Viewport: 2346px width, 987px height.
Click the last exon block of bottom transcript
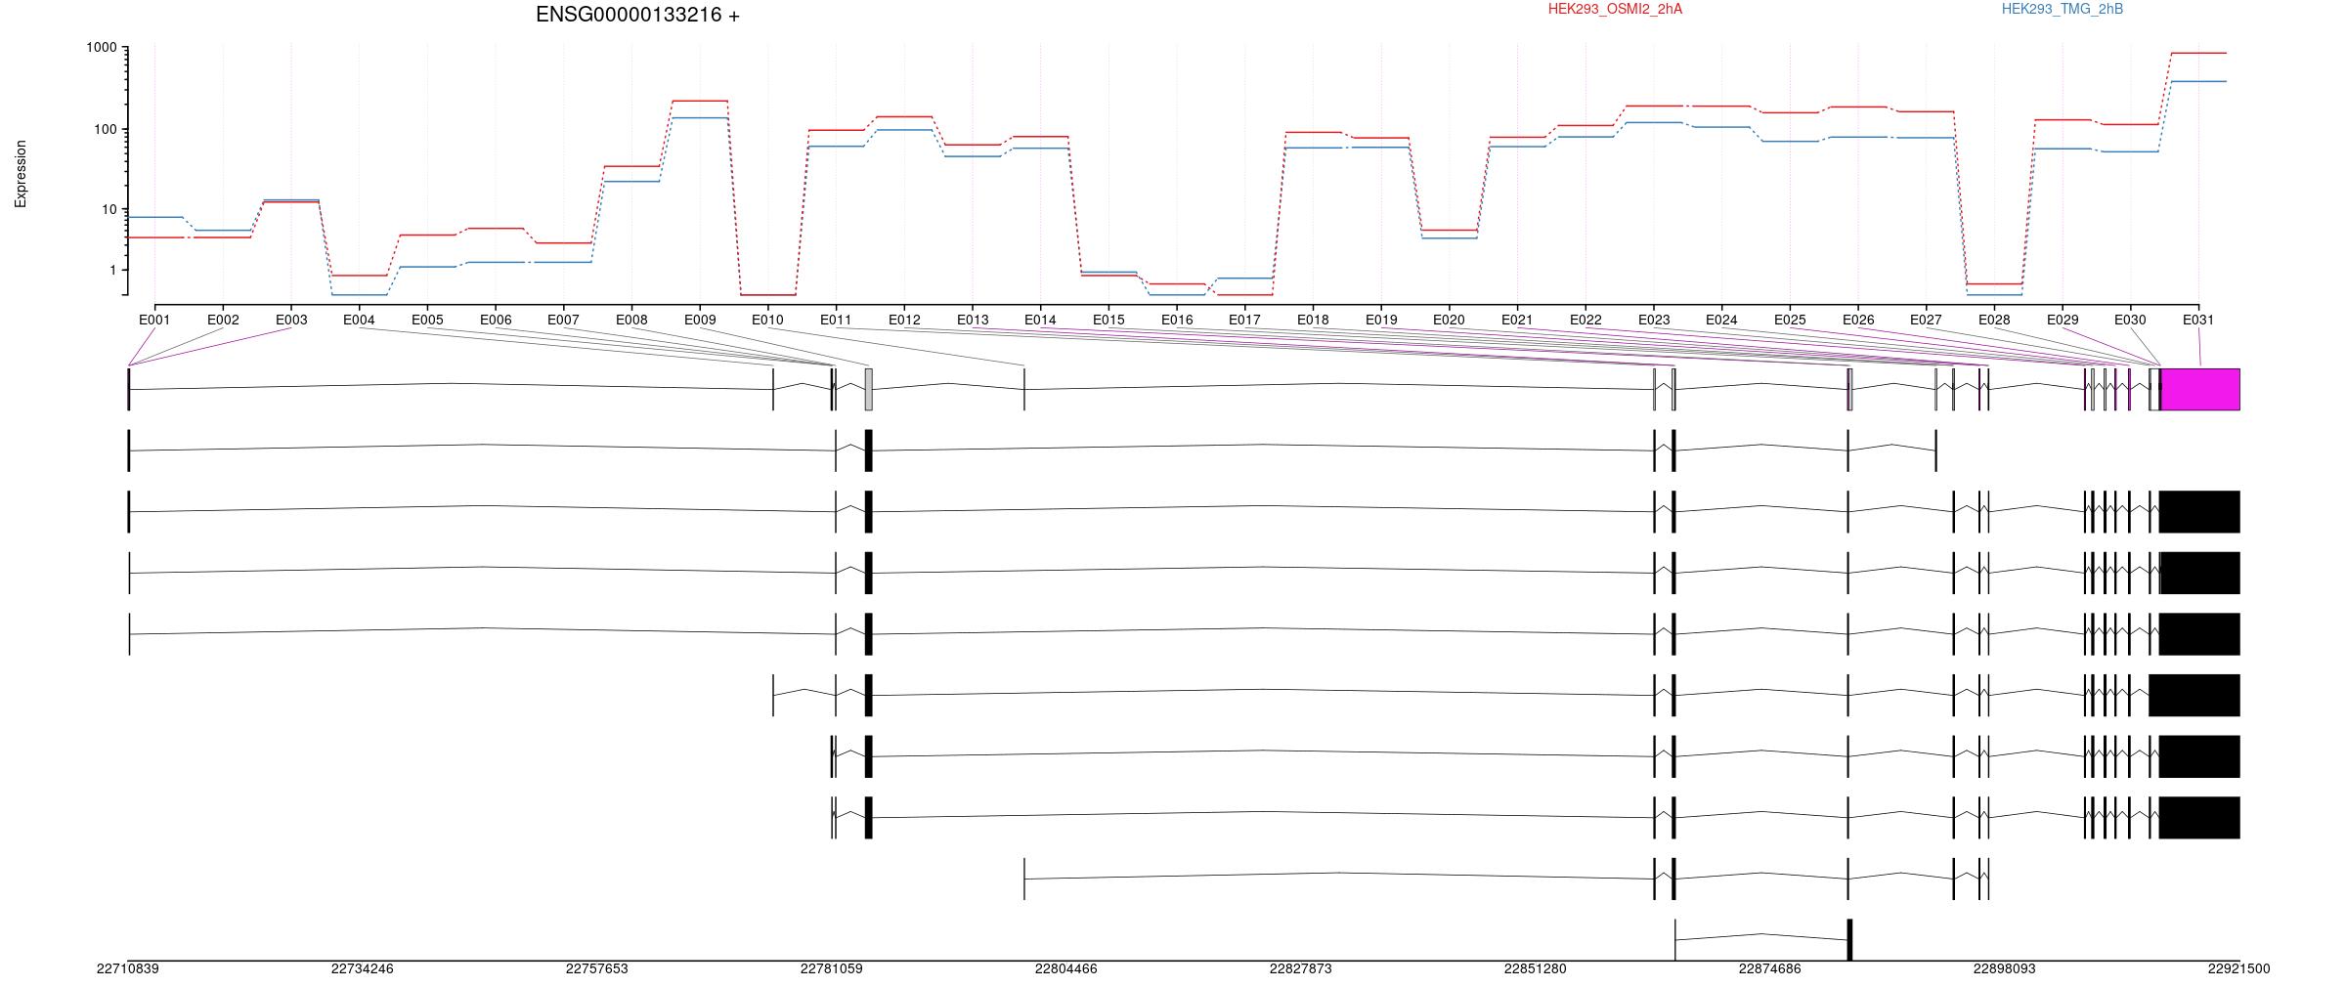click(1849, 939)
